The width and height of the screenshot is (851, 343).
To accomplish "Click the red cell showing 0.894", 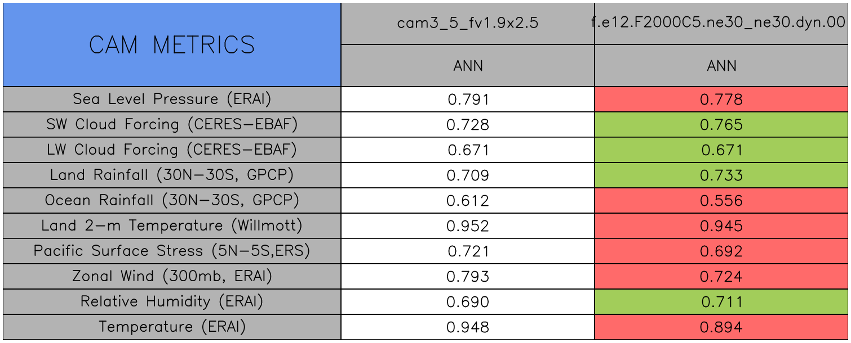I will [x=721, y=327].
